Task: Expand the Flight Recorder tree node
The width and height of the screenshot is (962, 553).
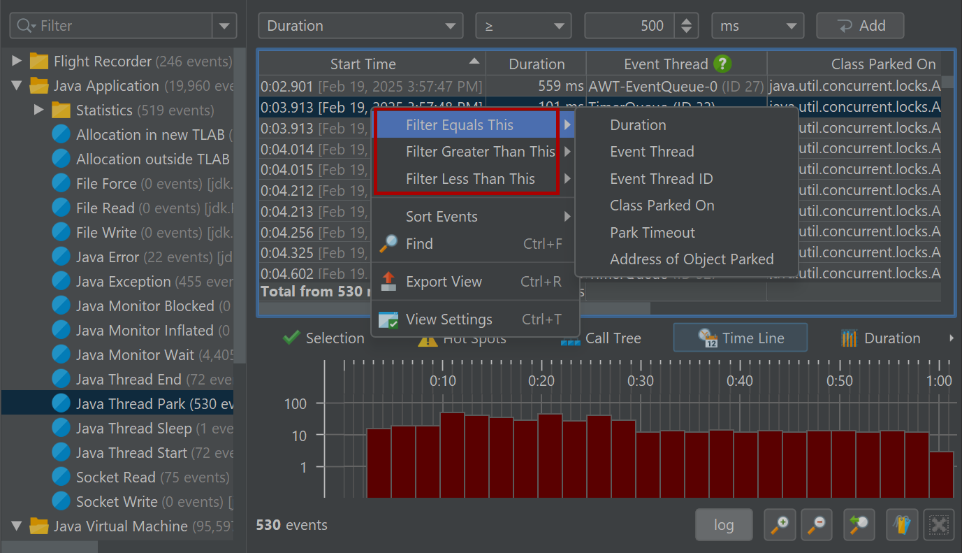Action: point(17,62)
